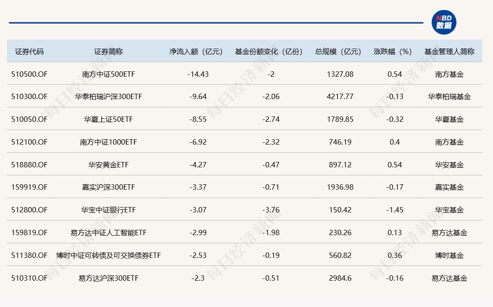
Task: Click 嘉实基金 manager name
Action: tap(449, 187)
